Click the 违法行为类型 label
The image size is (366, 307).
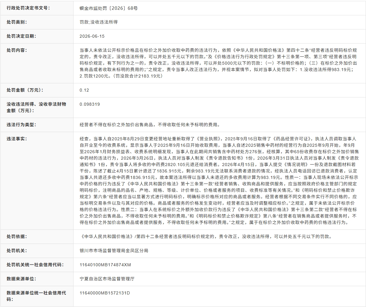(21, 125)
